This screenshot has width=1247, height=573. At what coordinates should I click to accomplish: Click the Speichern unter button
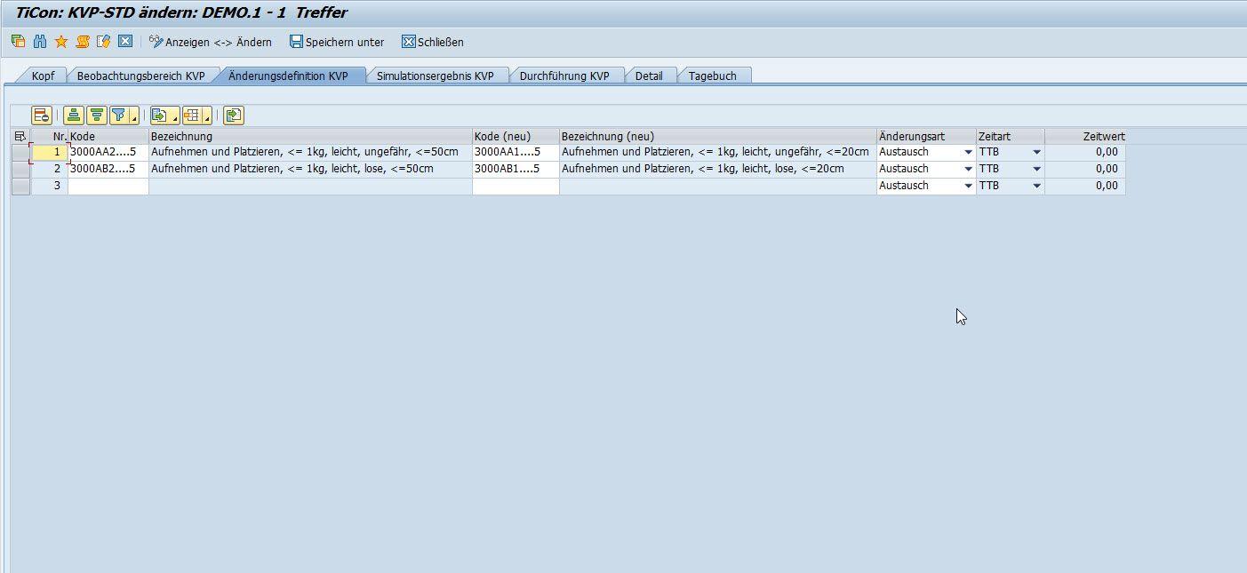337,42
